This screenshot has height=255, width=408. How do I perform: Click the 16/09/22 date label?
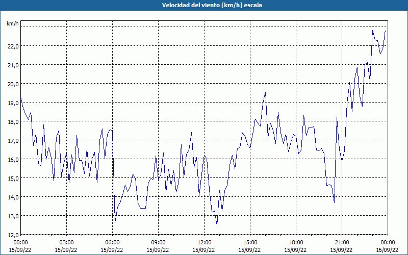388,250
